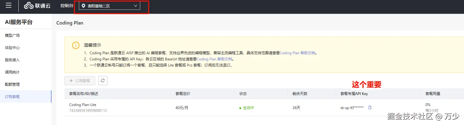Viewport: 464px width, 125px height.
Task: Click the 温馨提示 heading
Action: (93, 45)
